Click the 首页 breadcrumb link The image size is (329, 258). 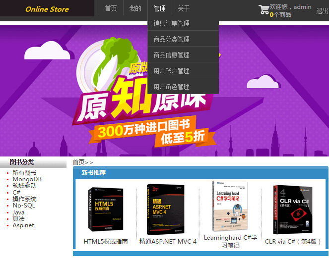pyautogui.click(x=79, y=162)
